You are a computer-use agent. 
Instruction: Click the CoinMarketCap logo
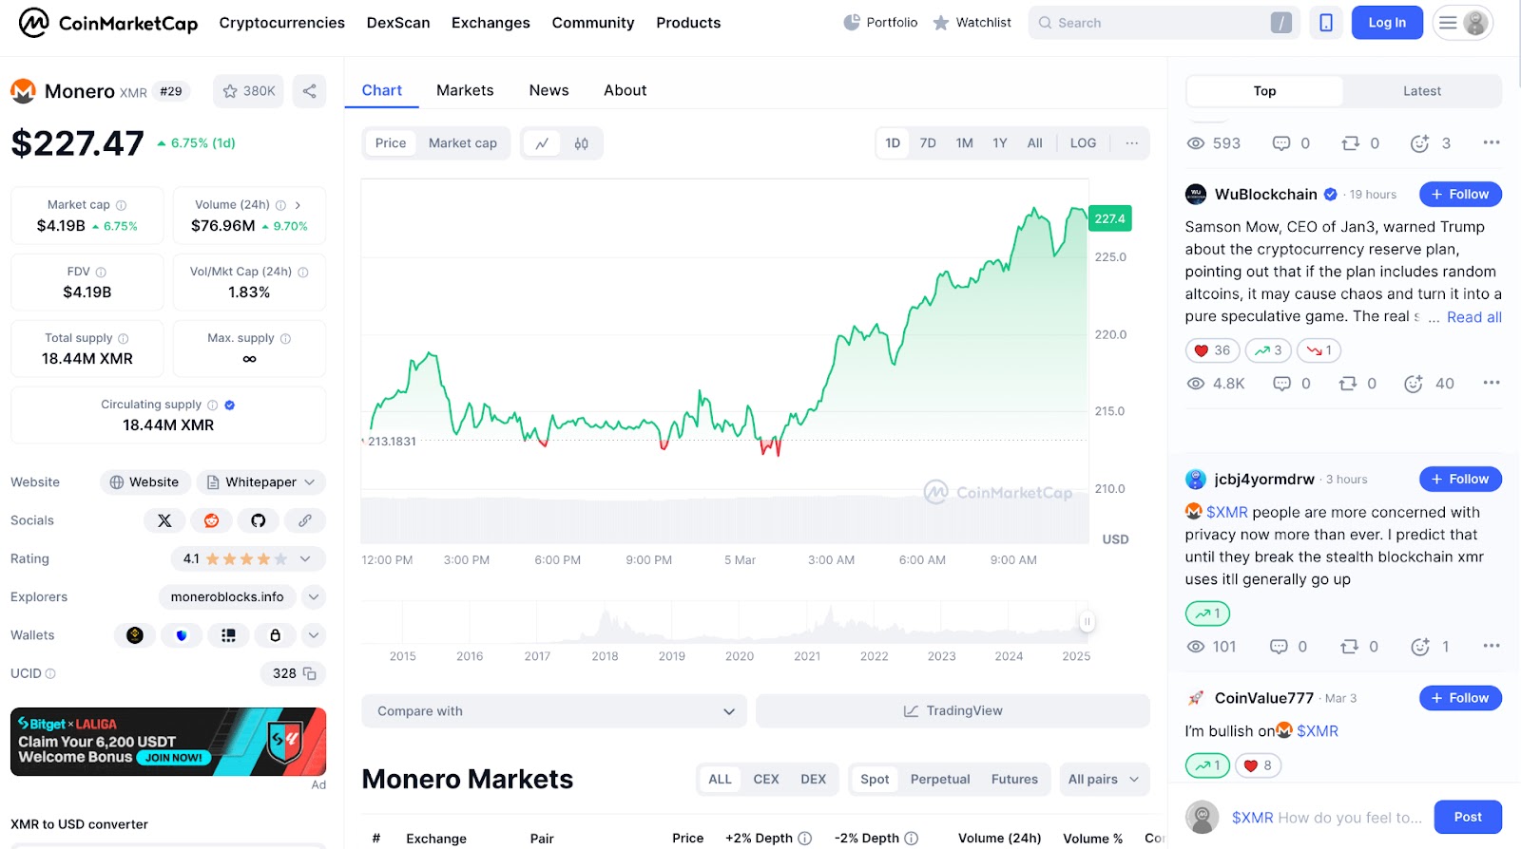108,23
